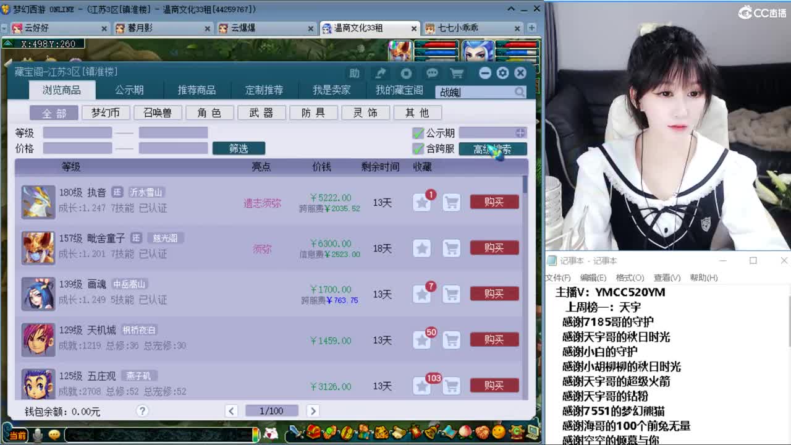Open the chat emoji bubble in bottom bar
Image resolution: width=791 pixels, height=445 pixels.
coord(54,435)
